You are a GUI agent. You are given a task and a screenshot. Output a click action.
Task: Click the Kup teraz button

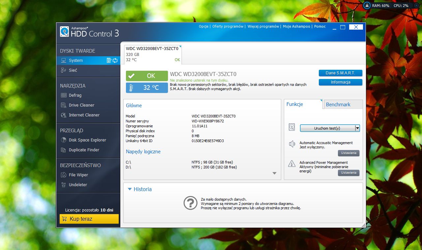[x=89, y=219]
